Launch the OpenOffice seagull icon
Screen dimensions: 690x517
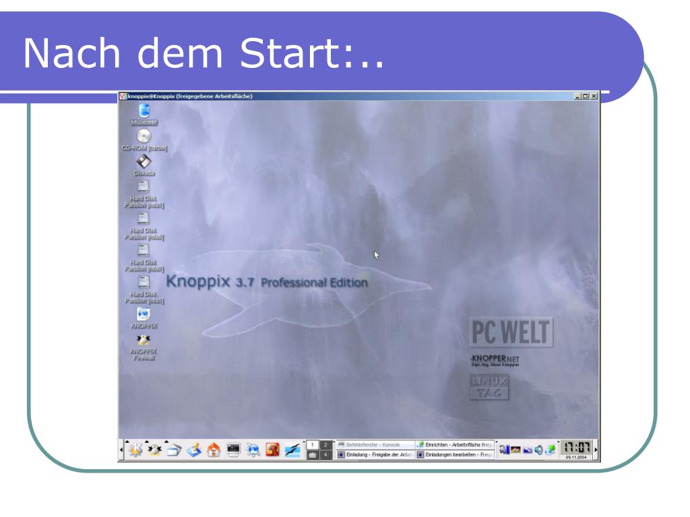click(292, 450)
